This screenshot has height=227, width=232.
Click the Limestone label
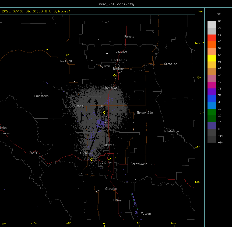41,96
